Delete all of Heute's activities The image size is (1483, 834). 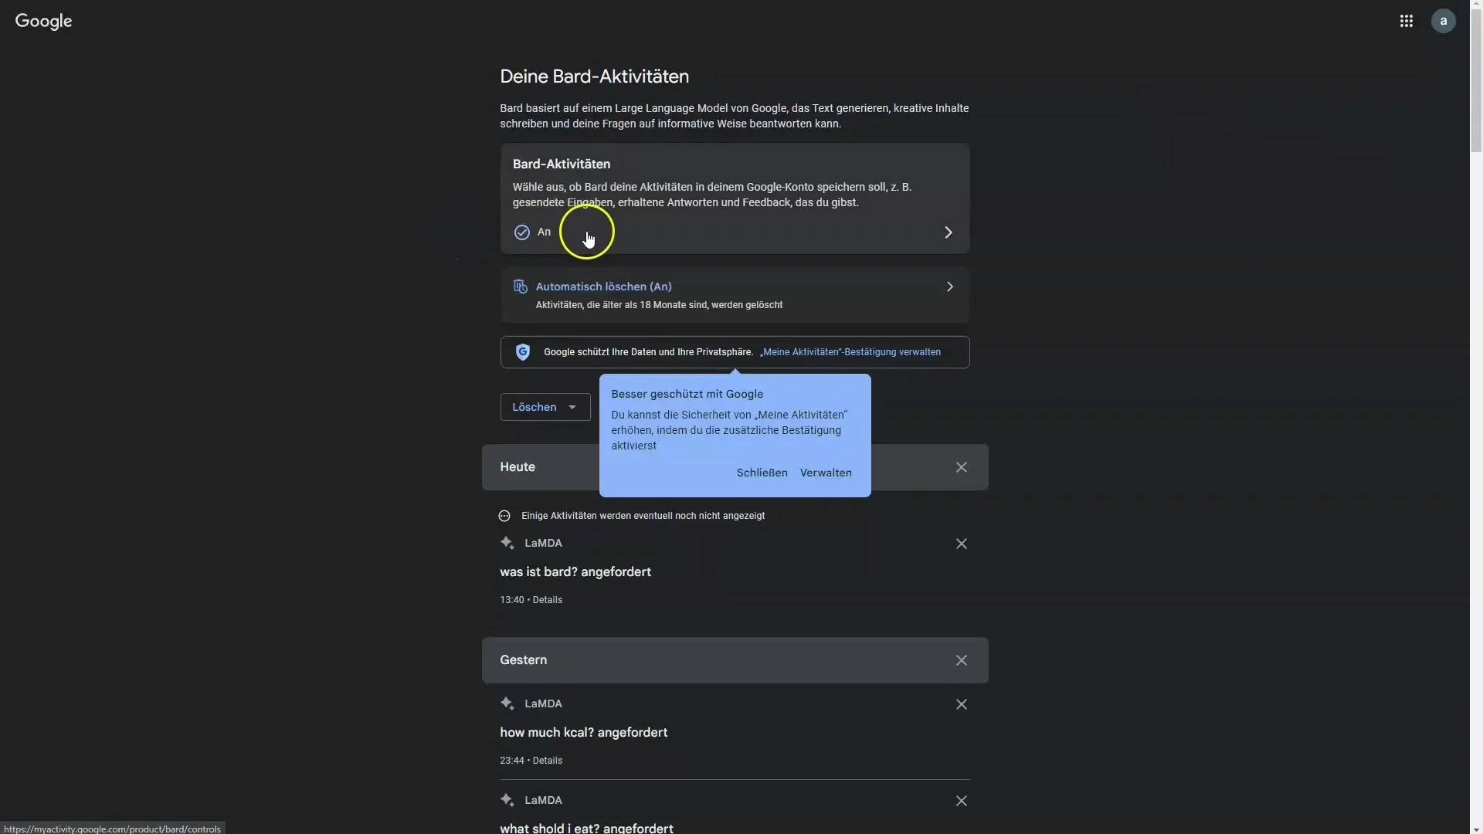[961, 467]
